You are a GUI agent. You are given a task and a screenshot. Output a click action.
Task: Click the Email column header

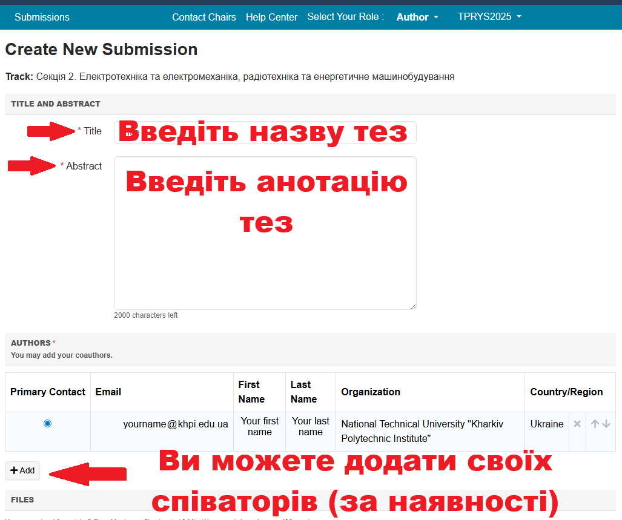(x=108, y=392)
